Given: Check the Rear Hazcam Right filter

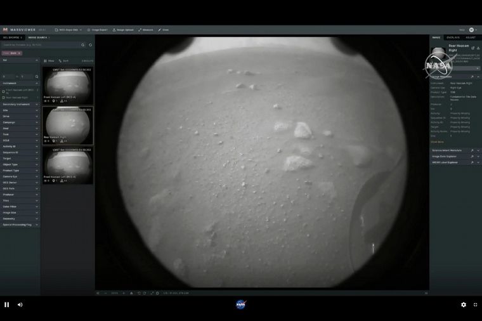Looking at the screenshot, I should tap(4, 97).
